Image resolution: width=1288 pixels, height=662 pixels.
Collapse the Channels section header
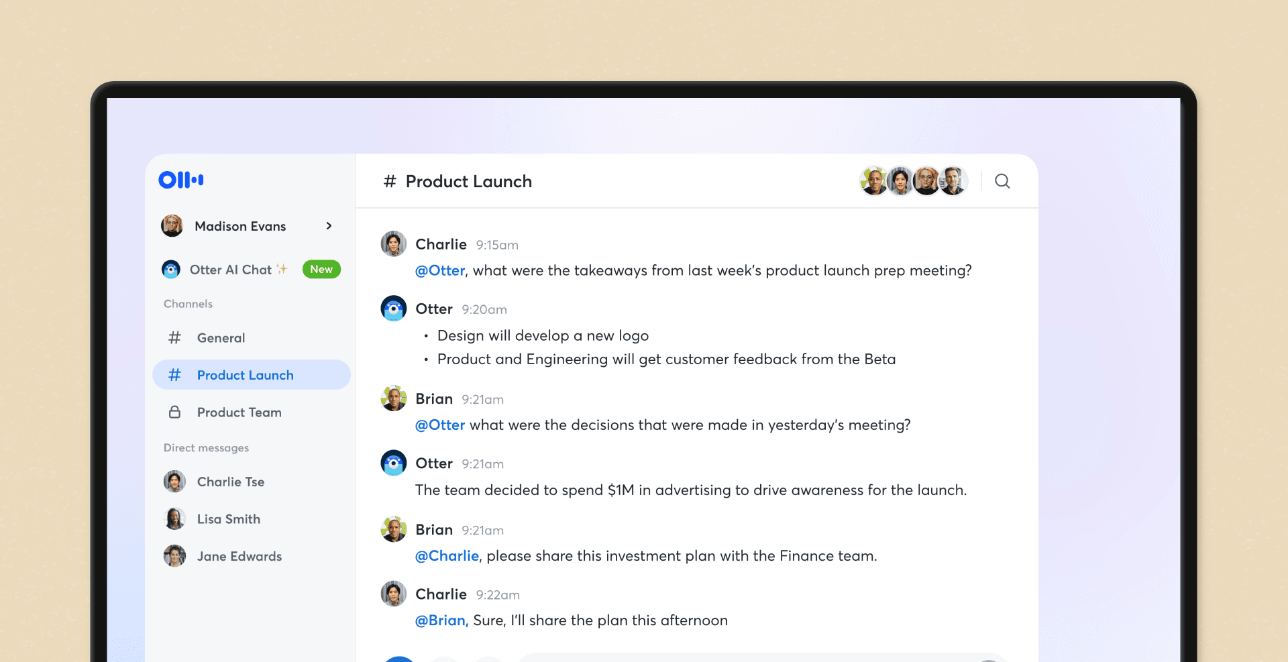(x=188, y=303)
